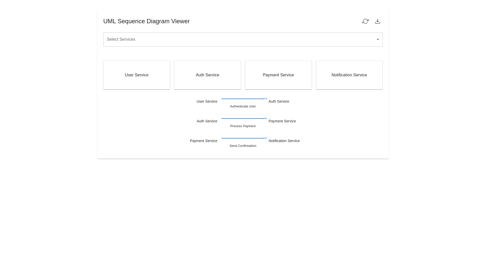486x273 pixels.
Task: Click the Authenticate User label
Action: click(x=243, y=106)
